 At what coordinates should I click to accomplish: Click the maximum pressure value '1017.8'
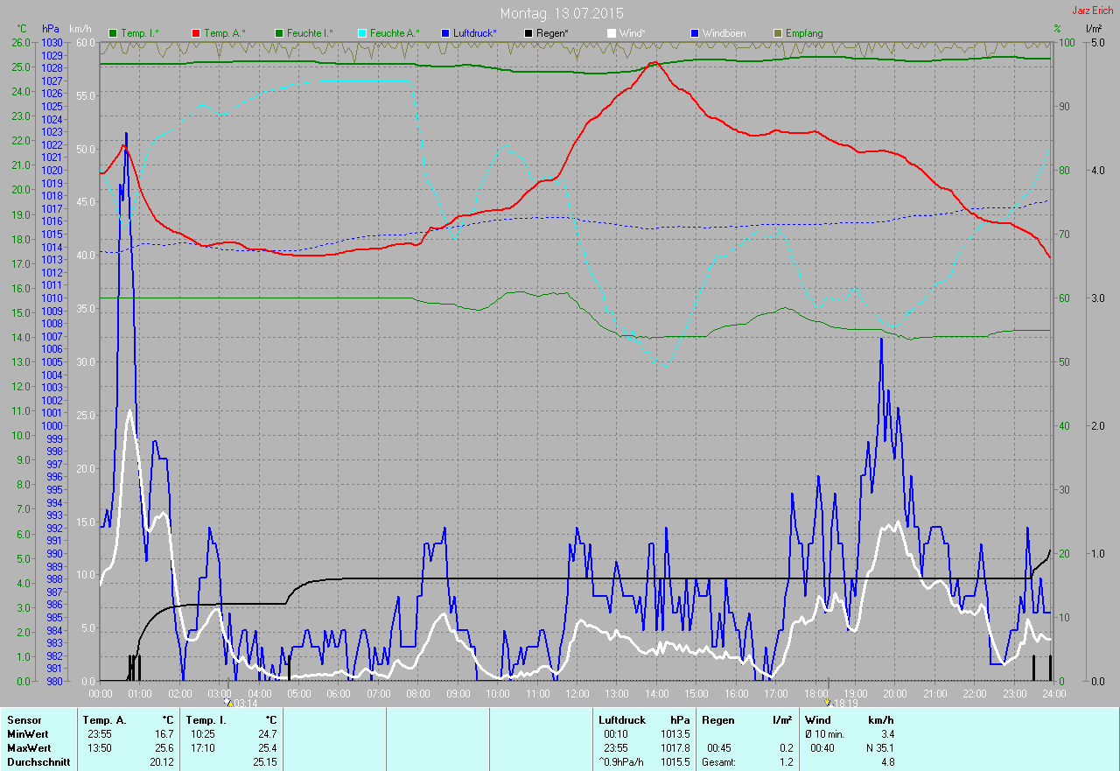[675, 748]
